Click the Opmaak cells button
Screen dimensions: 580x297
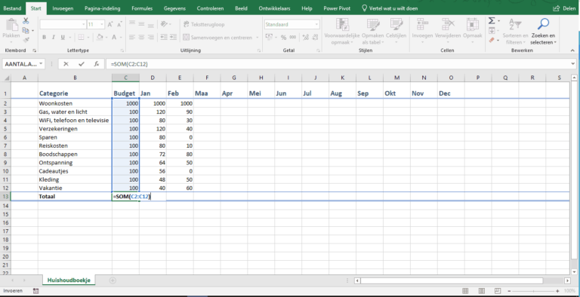click(x=472, y=32)
